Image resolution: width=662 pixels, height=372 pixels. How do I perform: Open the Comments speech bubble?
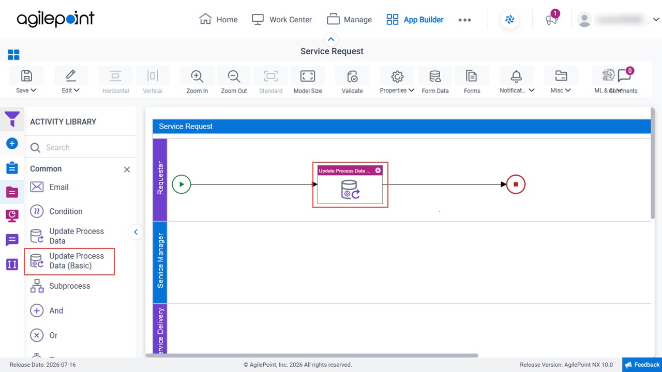click(624, 76)
